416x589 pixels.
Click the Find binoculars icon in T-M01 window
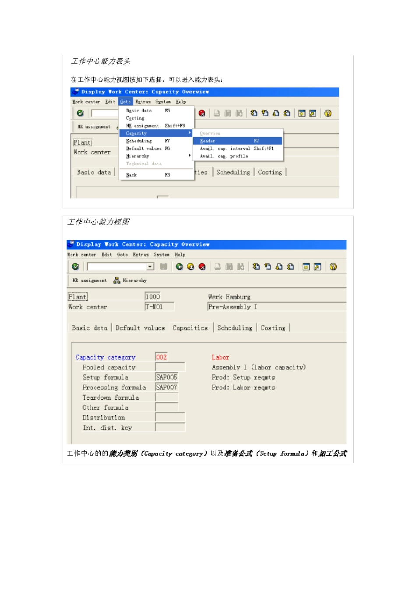pyautogui.click(x=229, y=266)
